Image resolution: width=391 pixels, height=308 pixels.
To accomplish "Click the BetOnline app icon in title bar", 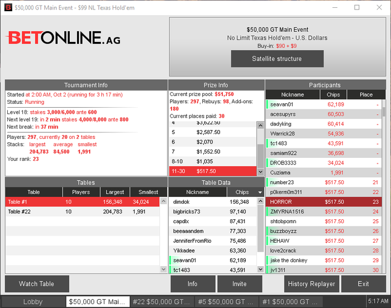I will pos(8,7).
